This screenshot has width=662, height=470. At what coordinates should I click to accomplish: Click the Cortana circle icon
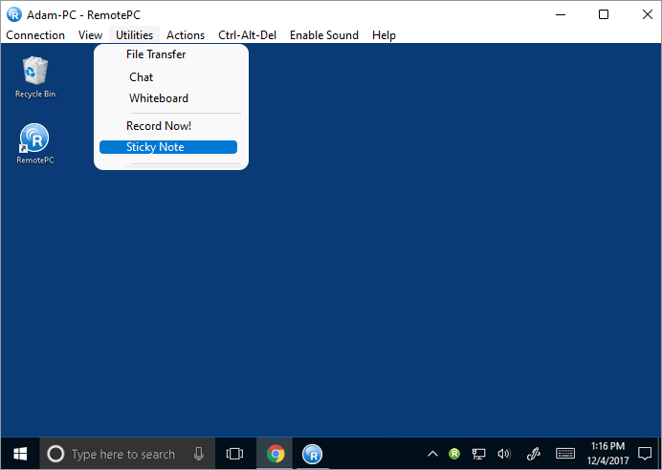click(x=55, y=454)
